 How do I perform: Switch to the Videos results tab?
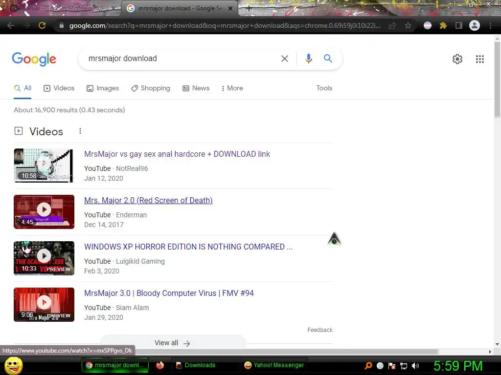tap(59, 88)
